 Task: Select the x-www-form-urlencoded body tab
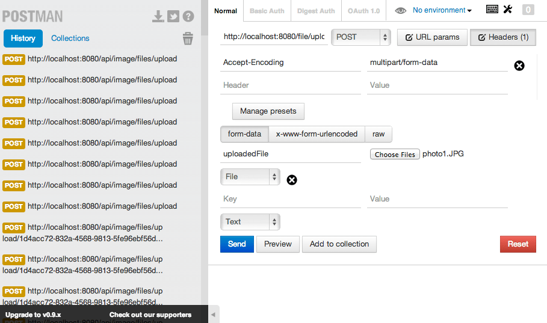[x=317, y=134]
